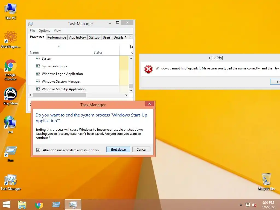Click the Task Manager title bar icon
Image resolution: width=280 pixels, height=210 pixels.
pos(31,24)
